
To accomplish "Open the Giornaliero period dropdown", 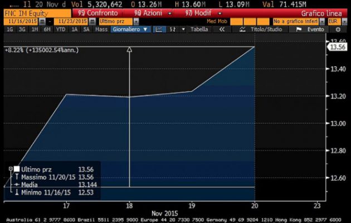I will 130,29.
